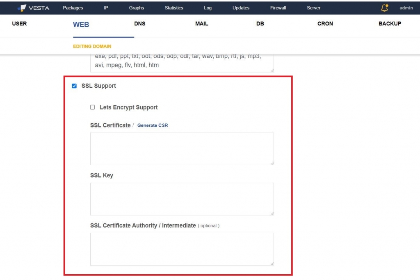Switch to the USER tab
Viewport: 420px width, 280px height.
[19, 23]
